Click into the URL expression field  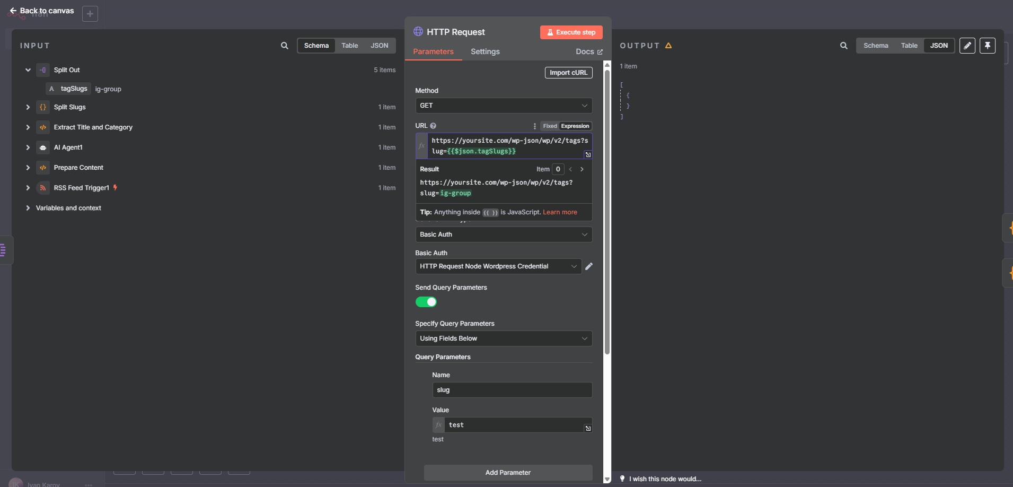pyautogui.click(x=509, y=146)
